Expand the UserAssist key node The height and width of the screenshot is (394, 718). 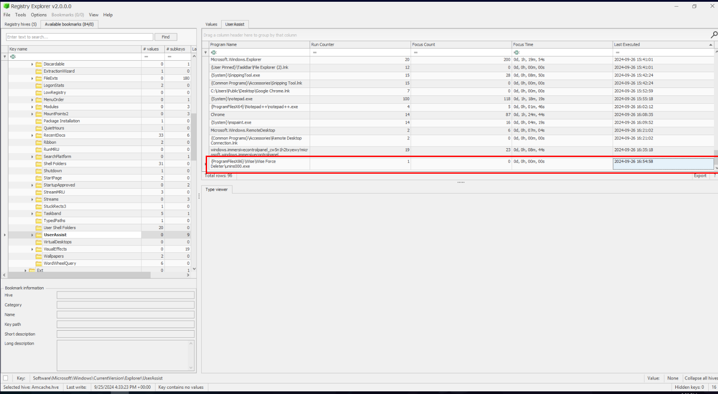tap(32, 235)
